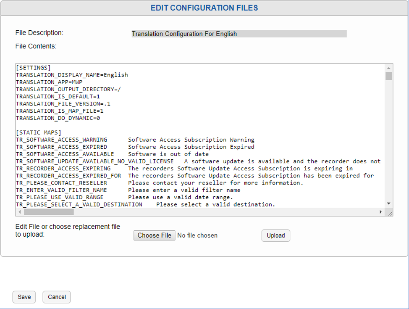Click the horizontal scrollbar thumb
Screen dimensions: 409x309
[x=48, y=212]
